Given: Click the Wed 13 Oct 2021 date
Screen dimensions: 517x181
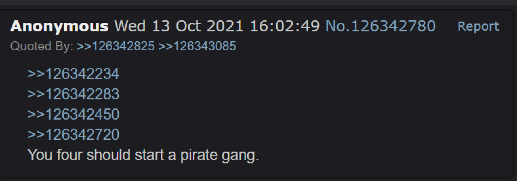Looking at the screenshot, I should 179,26.
